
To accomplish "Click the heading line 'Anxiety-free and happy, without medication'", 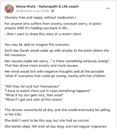I will 41,17.
